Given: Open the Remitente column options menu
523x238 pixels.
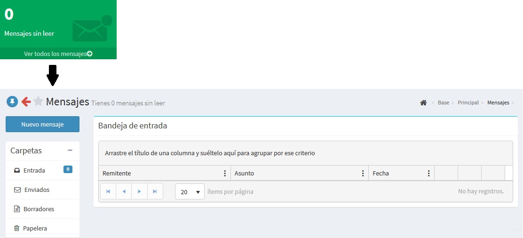Looking at the screenshot, I should [225, 173].
